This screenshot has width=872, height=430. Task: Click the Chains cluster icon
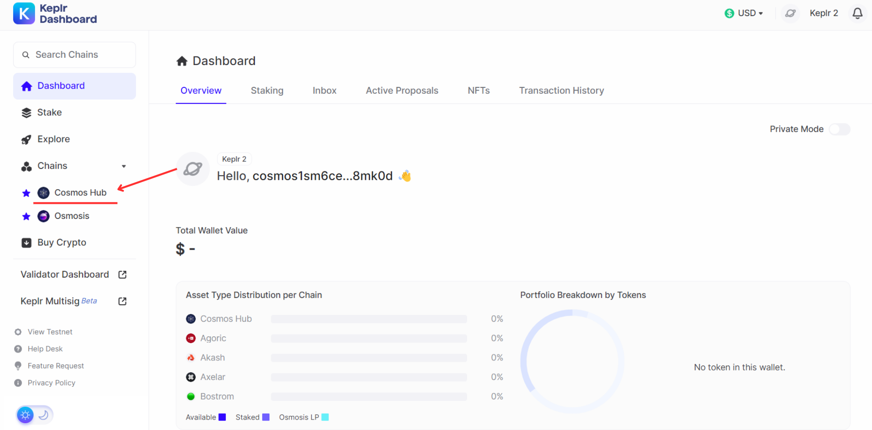[26, 167]
